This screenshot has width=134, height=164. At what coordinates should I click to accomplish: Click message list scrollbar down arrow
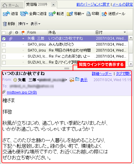click(x=131, y=64)
